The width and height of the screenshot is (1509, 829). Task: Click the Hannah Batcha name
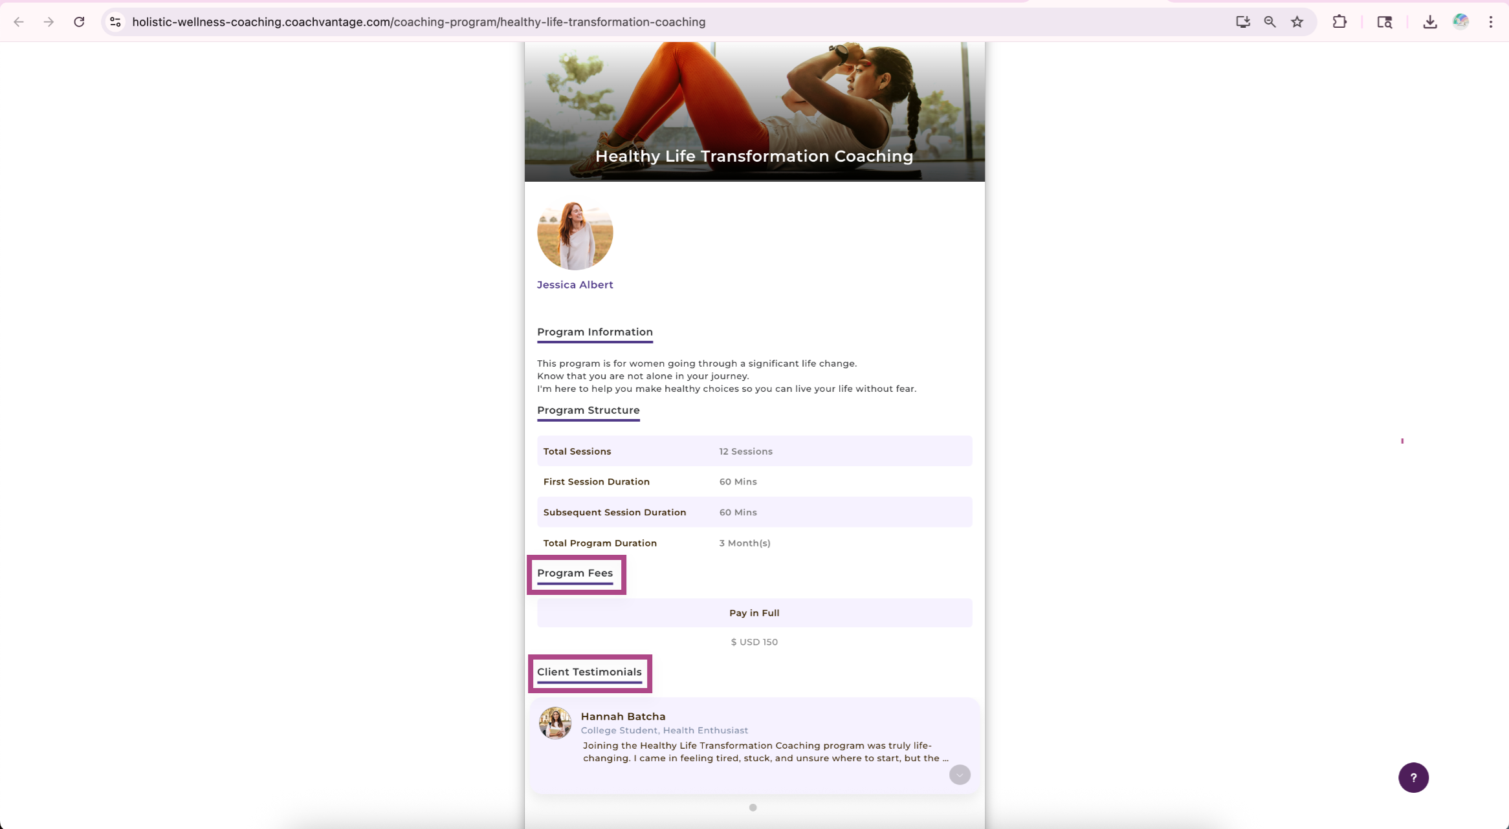click(x=623, y=716)
